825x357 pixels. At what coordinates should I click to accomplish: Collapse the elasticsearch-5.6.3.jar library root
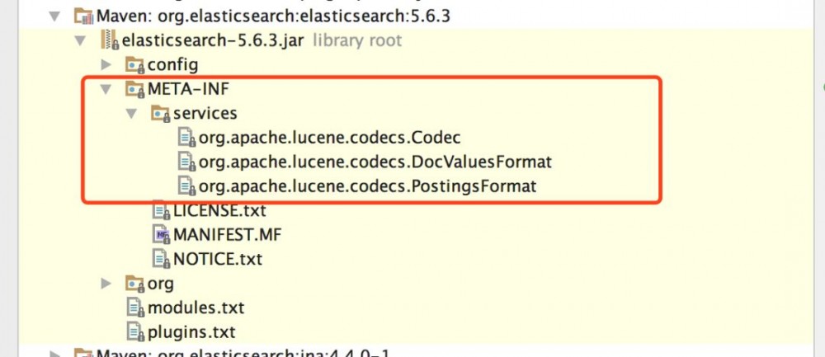(x=80, y=40)
